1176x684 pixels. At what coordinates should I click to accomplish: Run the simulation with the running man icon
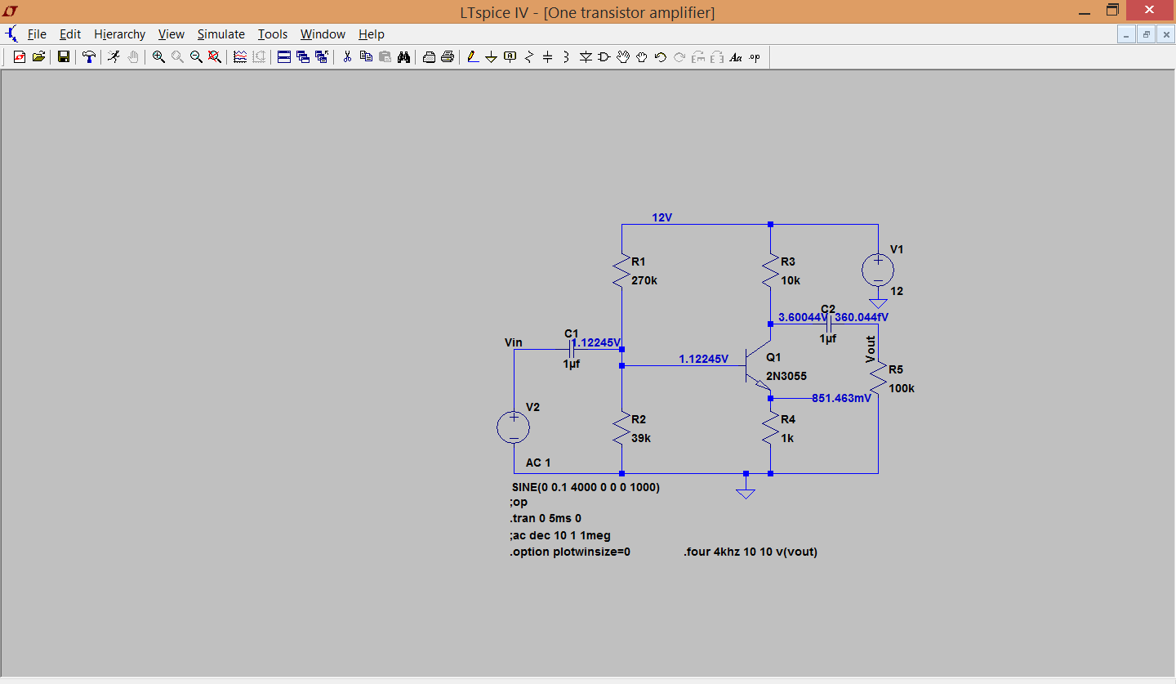tap(114, 56)
